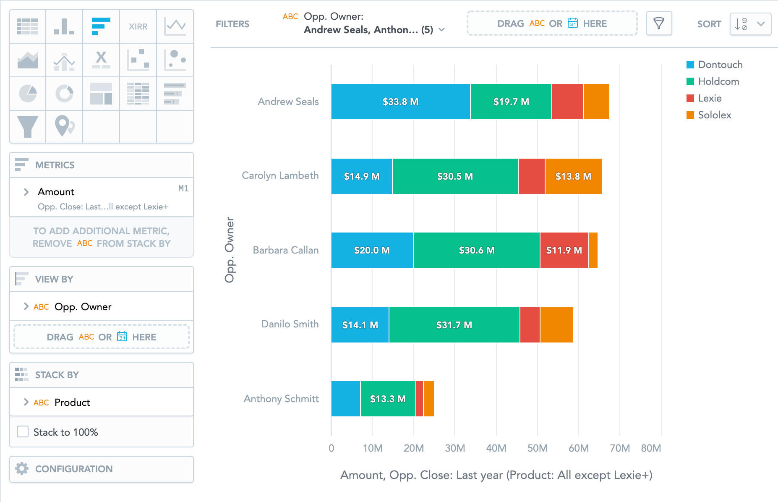The width and height of the screenshot is (778, 502).
Task: Select the Area chart visualization icon
Action: (28, 60)
